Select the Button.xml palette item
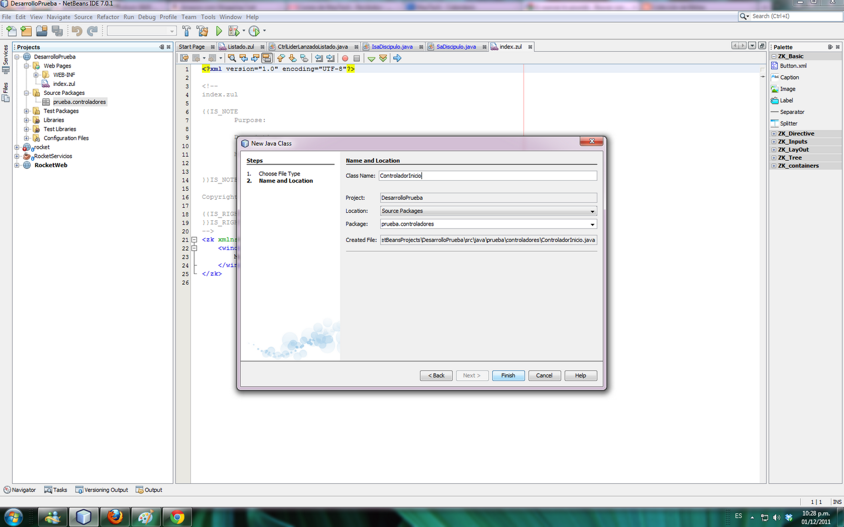Screen dimensions: 844x527 coord(789,66)
